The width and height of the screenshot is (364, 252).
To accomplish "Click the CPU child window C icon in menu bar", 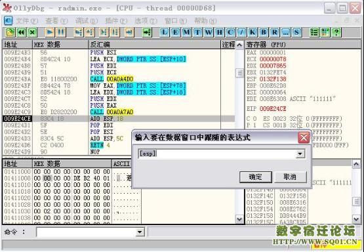I will (8, 20).
